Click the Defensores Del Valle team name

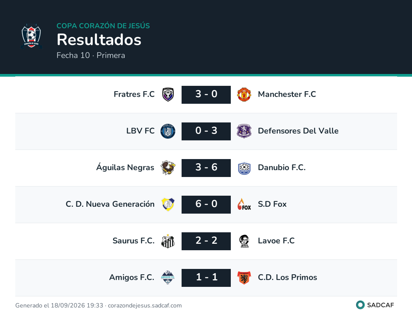298,131
